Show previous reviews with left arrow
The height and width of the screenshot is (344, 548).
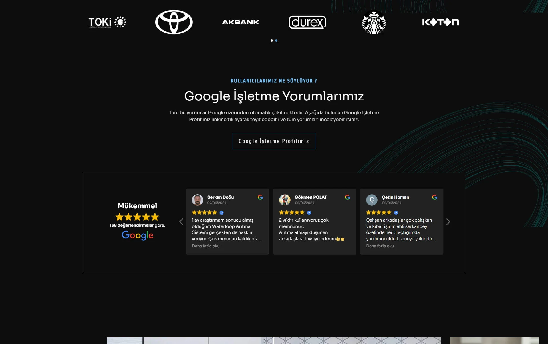(x=181, y=222)
